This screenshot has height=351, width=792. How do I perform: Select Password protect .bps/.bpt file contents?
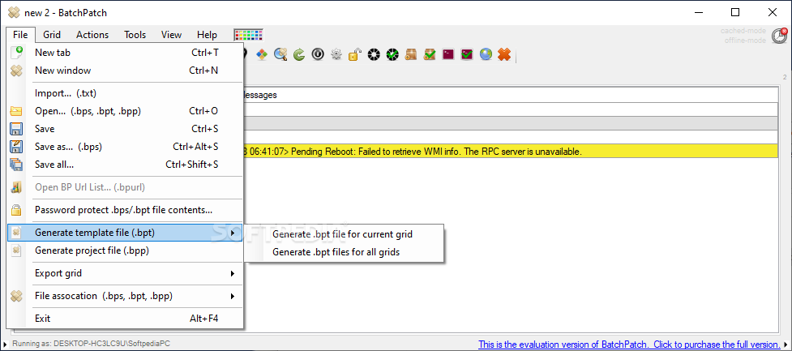(x=126, y=210)
